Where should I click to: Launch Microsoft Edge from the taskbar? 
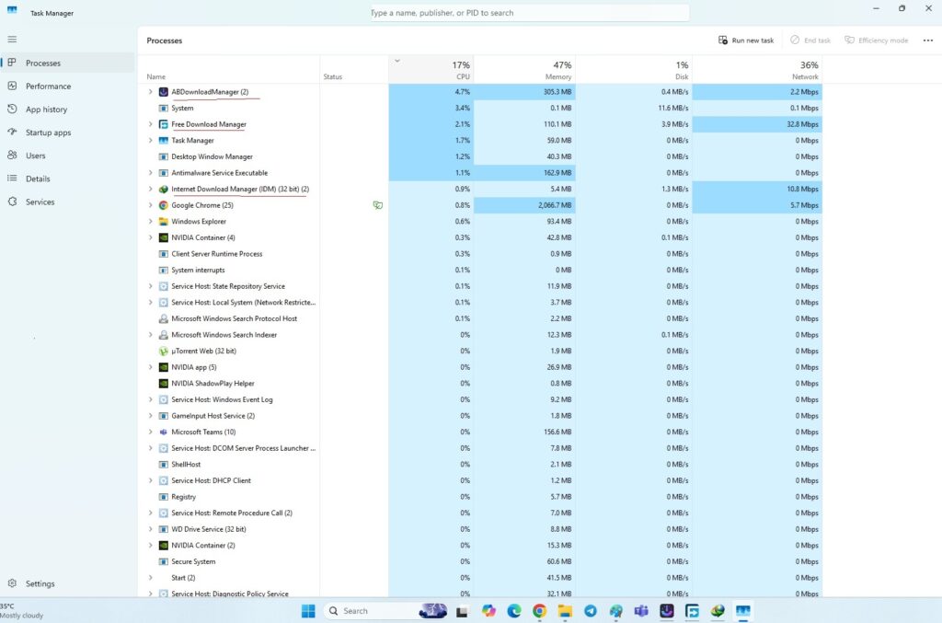click(x=514, y=611)
